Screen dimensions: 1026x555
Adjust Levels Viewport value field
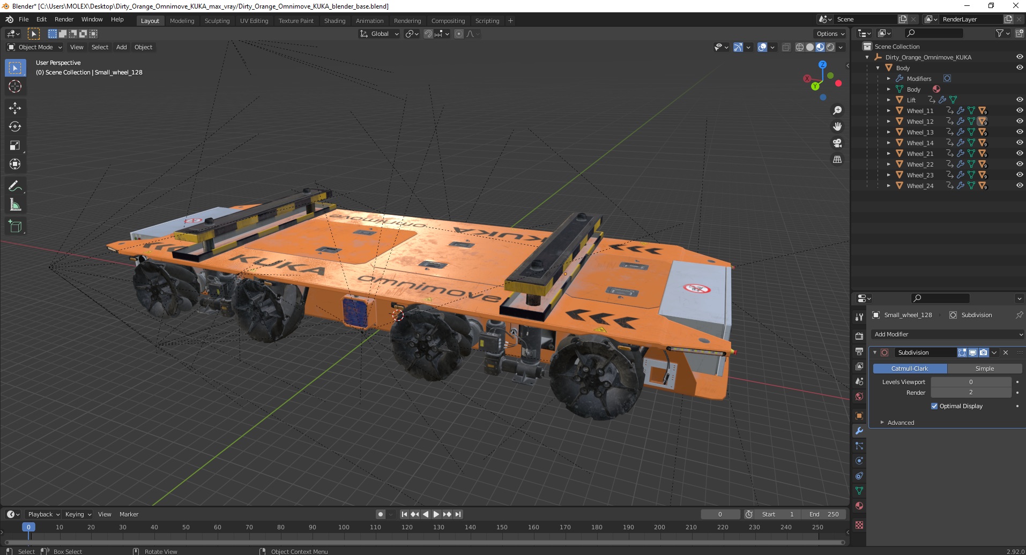click(971, 382)
